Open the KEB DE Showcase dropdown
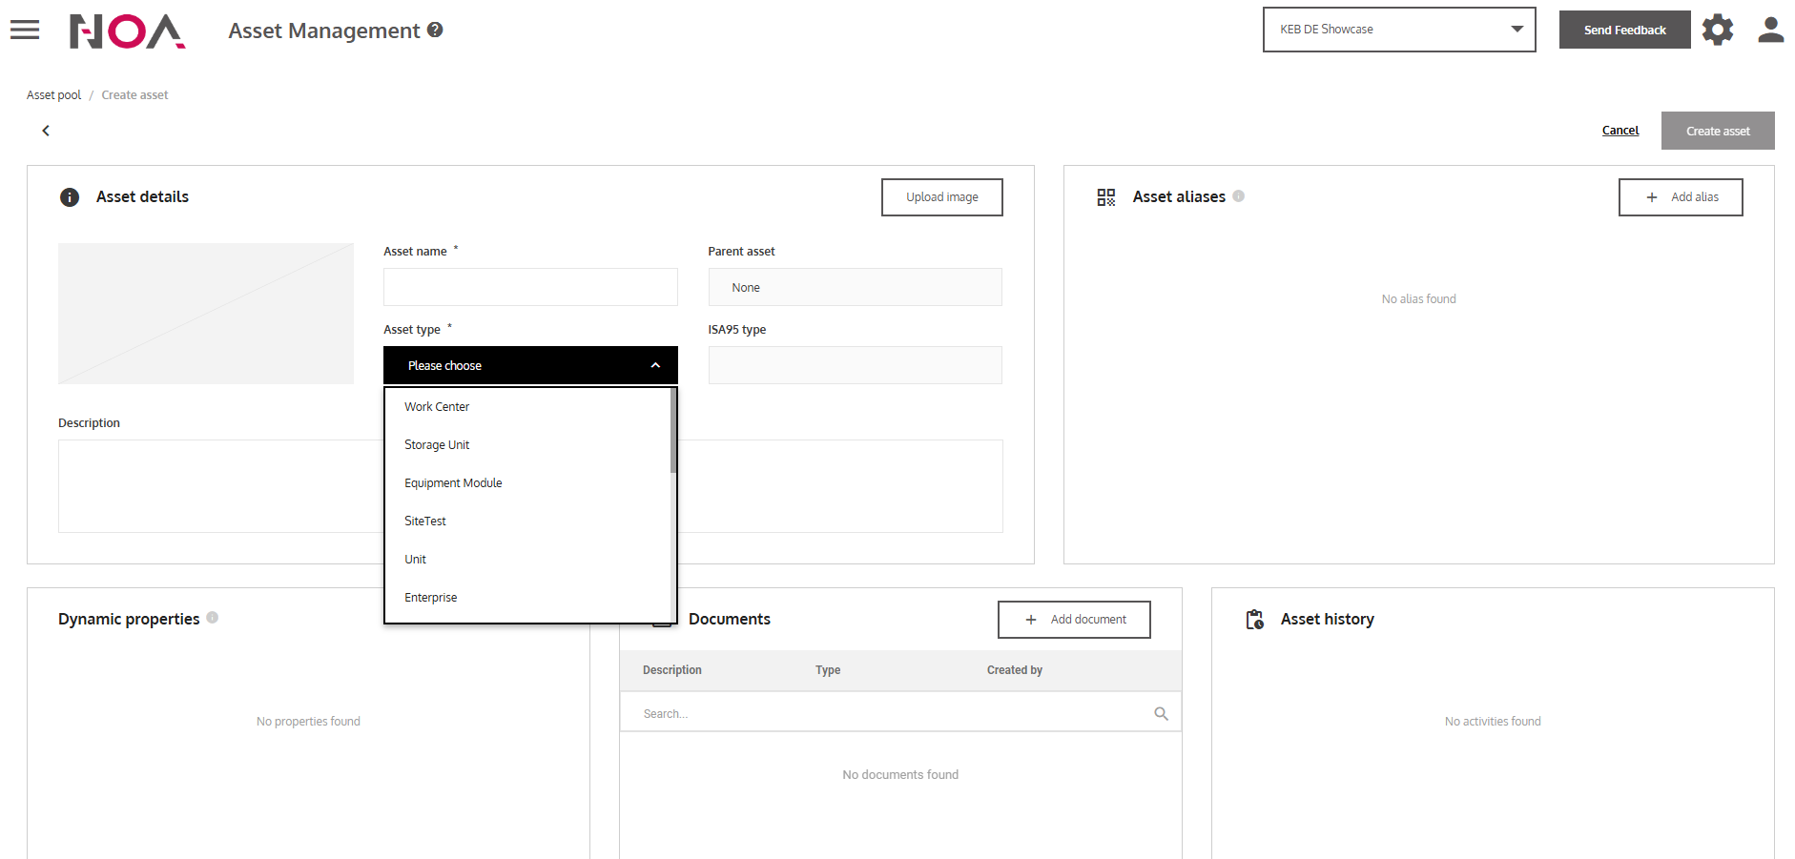 tap(1398, 30)
